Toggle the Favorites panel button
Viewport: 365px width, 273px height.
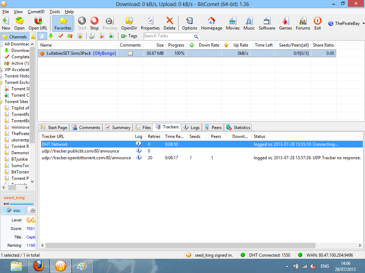coord(63,23)
